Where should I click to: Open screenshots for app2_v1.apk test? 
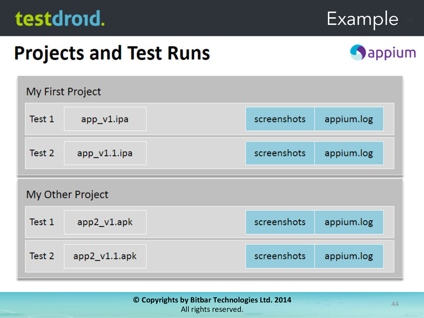click(280, 222)
